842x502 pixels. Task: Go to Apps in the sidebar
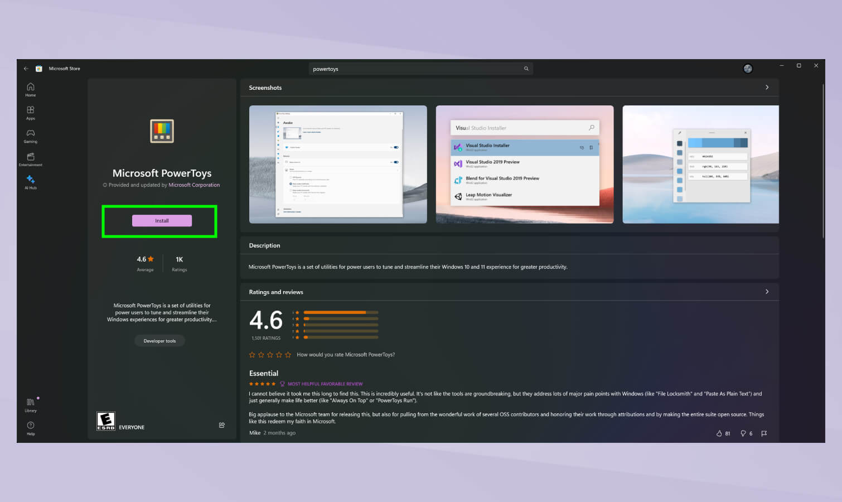(x=31, y=113)
